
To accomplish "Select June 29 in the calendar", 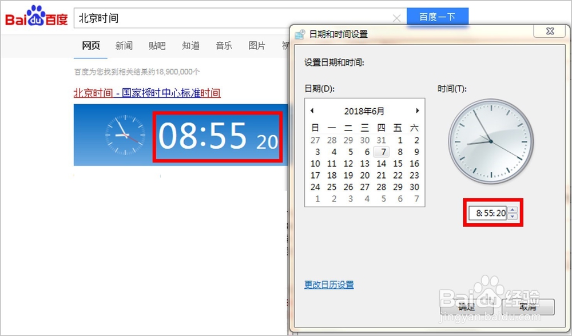I will [398, 187].
